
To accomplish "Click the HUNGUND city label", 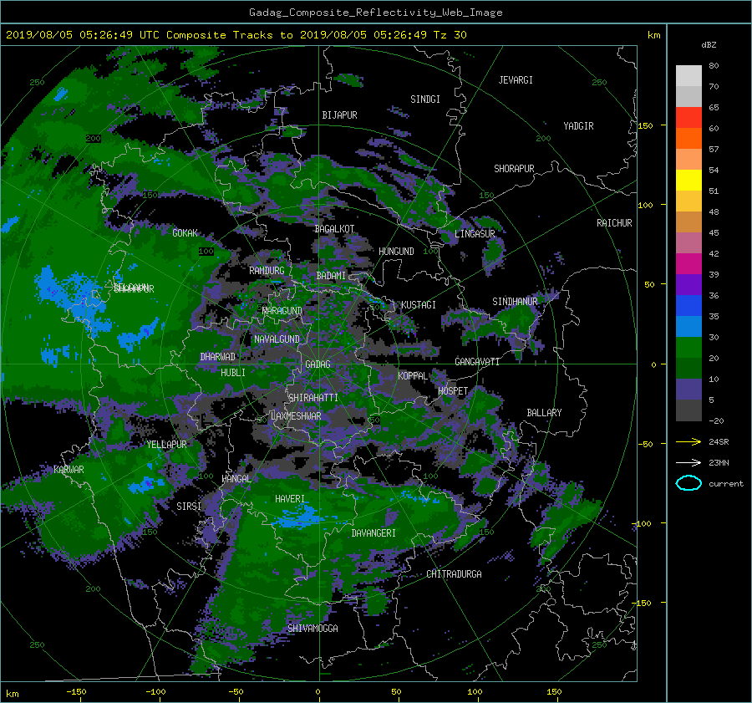I will pyautogui.click(x=396, y=252).
